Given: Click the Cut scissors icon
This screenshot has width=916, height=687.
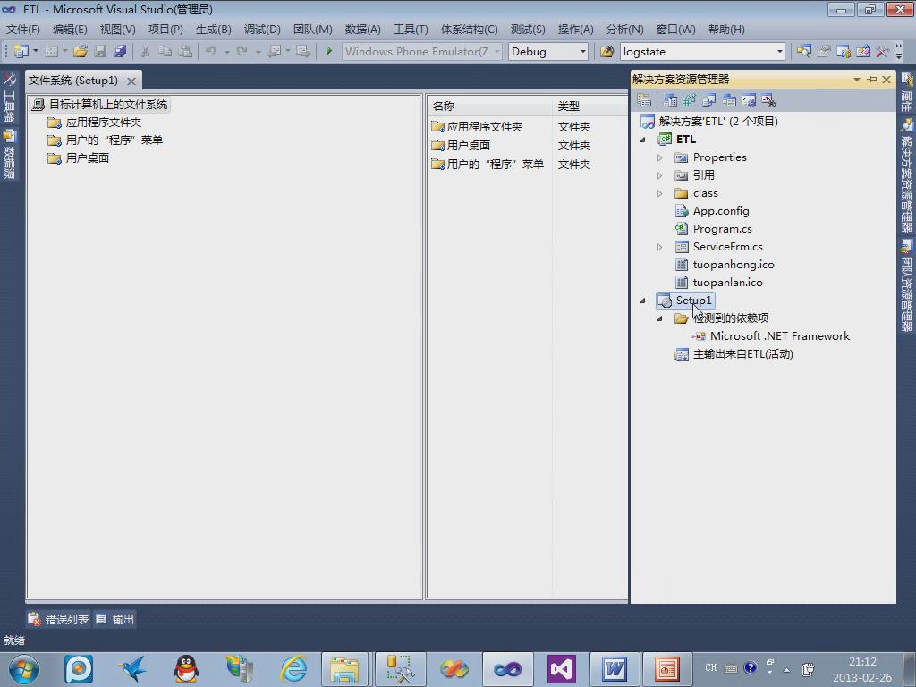Looking at the screenshot, I should (x=146, y=51).
